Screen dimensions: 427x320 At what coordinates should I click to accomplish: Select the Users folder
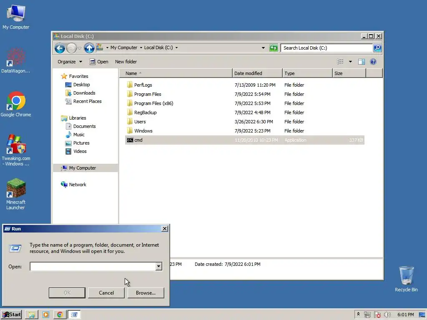(244, 122)
